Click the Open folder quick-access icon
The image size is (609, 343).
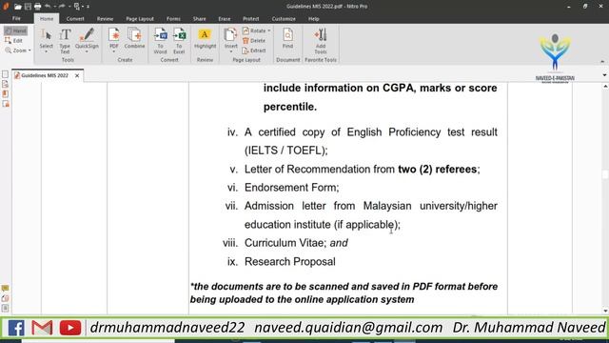17,7
